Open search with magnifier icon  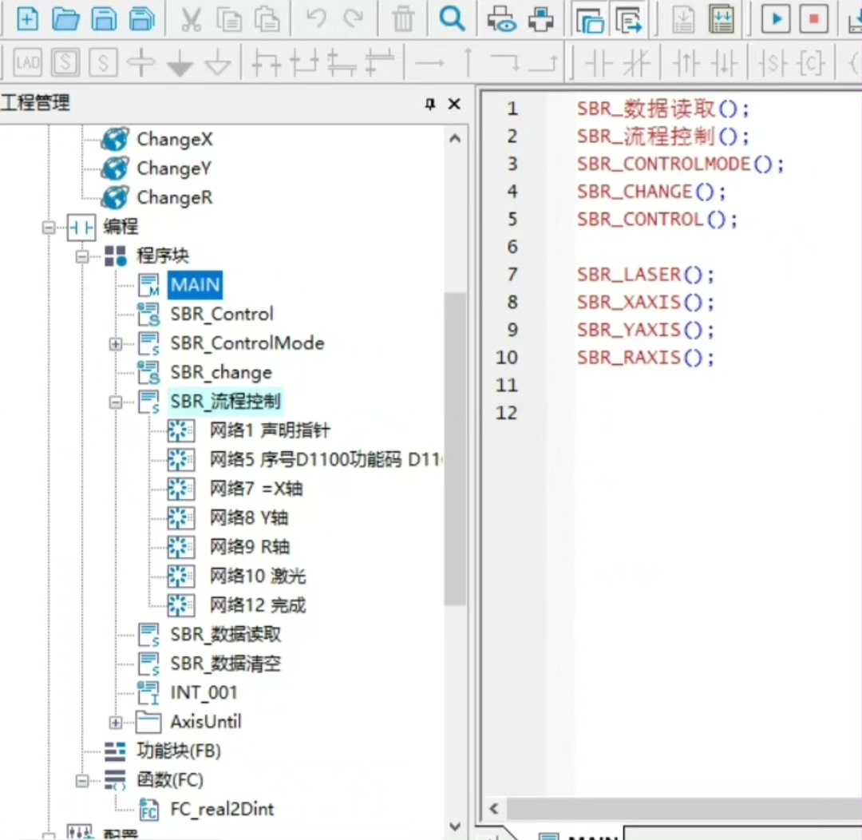(452, 19)
